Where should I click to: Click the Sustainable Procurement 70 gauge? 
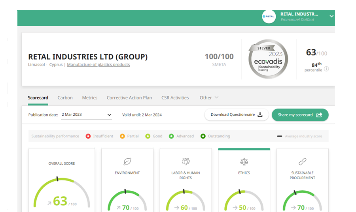(302, 200)
